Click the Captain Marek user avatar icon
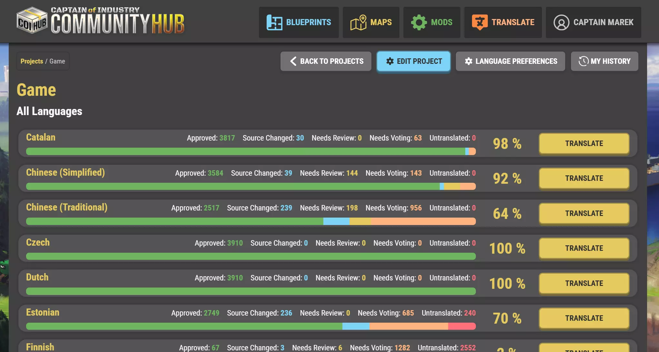This screenshot has height=352, width=659. click(x=561, y=23)
